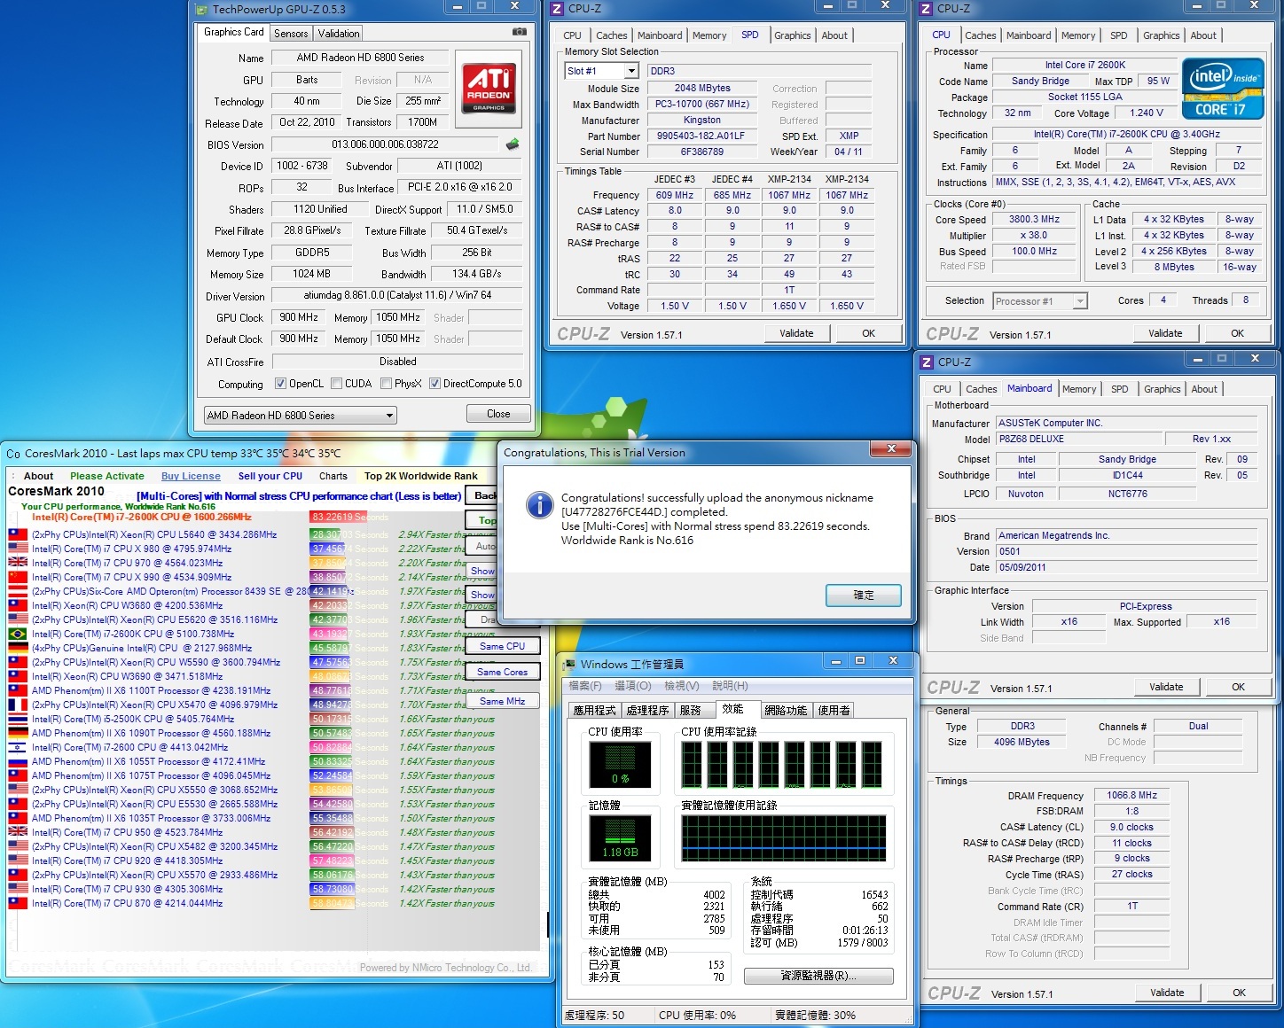The width and height of the screenshot is (1284, 1028).
Task: Enable the CUDA checkbox
Action: pos(336,384)
